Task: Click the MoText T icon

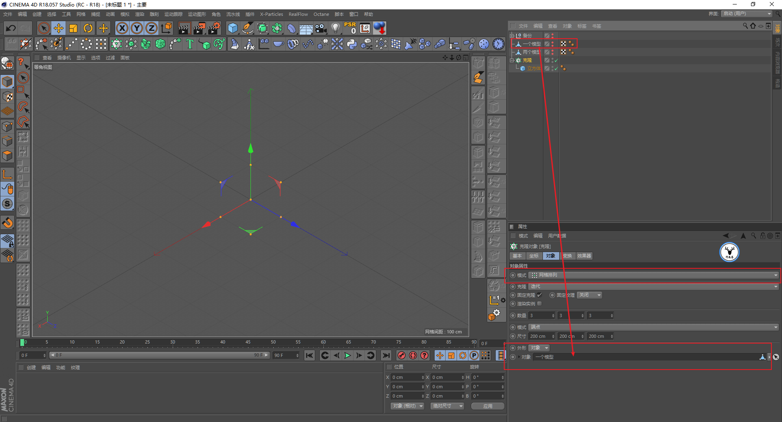Action: [x=190, y=44]
